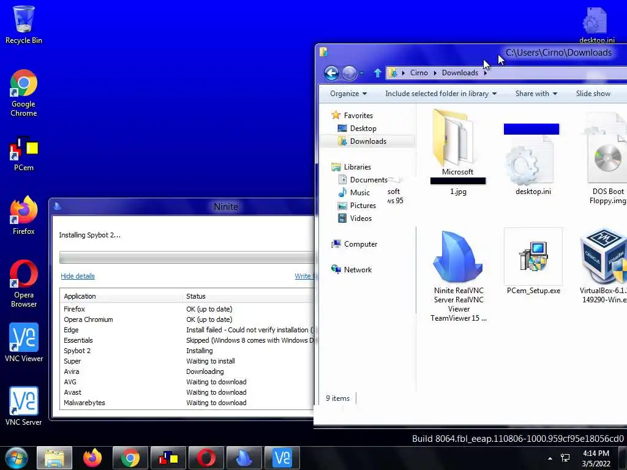Select Downloads under Favorites
The image size is (627, 470).
tap(368, 141)
